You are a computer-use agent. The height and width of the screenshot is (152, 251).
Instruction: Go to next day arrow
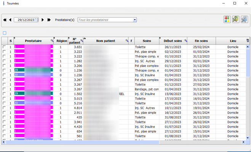click(x=43, y=20)
